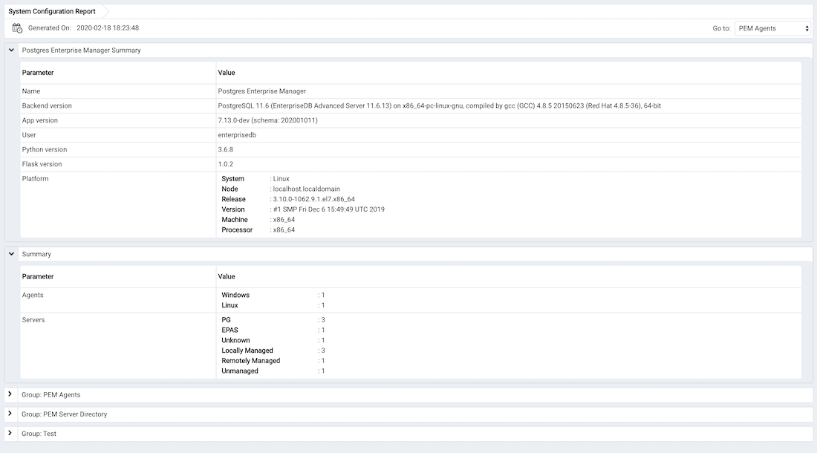Click the Machine label in Platform
Screen dimensions: 817x453
235,220
